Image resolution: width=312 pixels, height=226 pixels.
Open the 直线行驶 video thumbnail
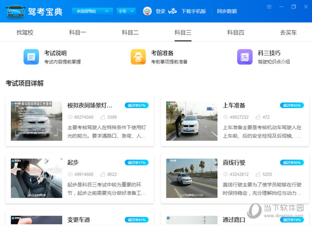pos(192,178)
